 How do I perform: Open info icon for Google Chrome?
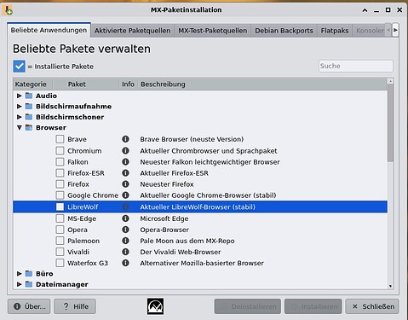pyautogui.click(x=125, y=195)
